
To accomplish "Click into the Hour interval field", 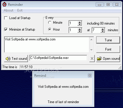I will coord(73,30).
